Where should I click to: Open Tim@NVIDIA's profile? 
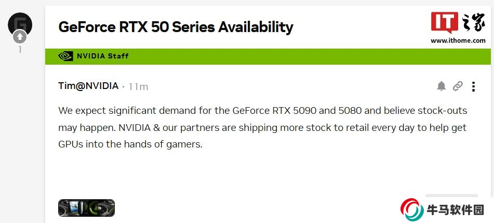pyautogui.click(x=88, y=86)
